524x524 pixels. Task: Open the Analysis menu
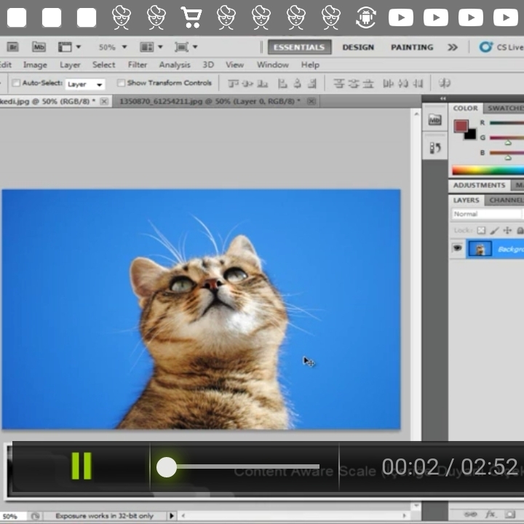tap(175, 65)
